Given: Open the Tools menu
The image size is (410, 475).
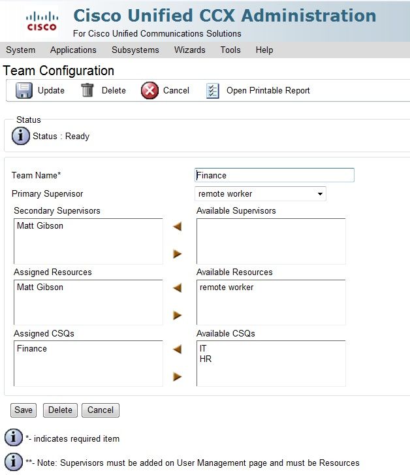Looking at the screenshot, I should [x=230, y=50].
